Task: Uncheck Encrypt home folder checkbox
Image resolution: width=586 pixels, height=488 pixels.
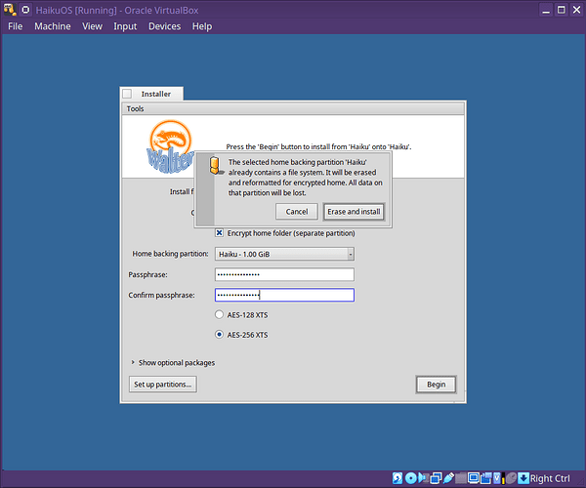Action: click(220, 233)
